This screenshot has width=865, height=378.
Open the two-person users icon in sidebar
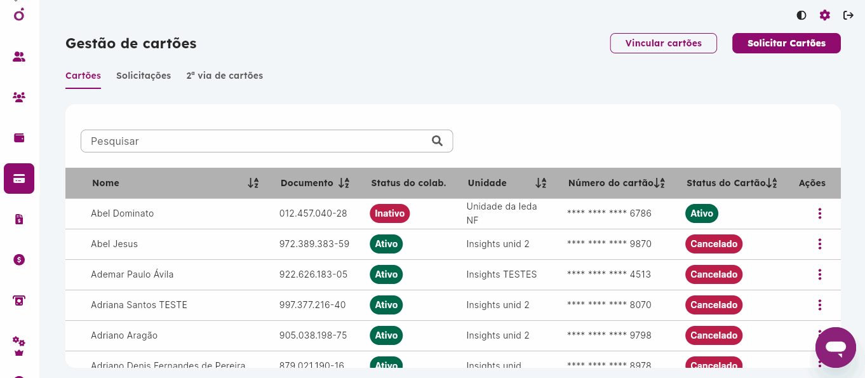pyautogui.click(x=19, y=57)
